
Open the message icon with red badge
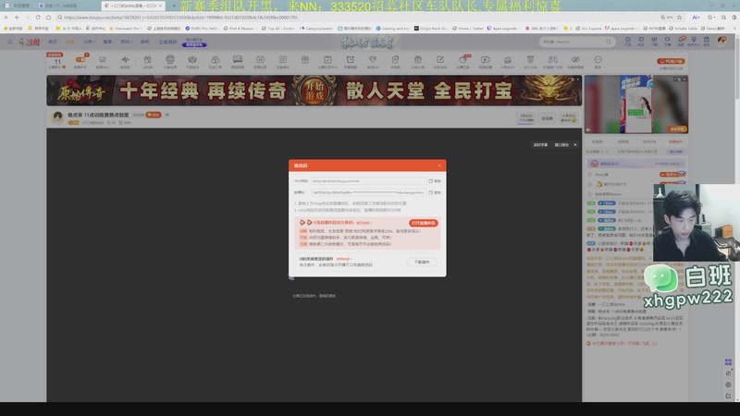[681, 40]
